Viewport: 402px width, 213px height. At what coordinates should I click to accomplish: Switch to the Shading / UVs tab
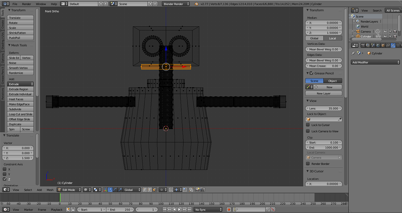3,41
